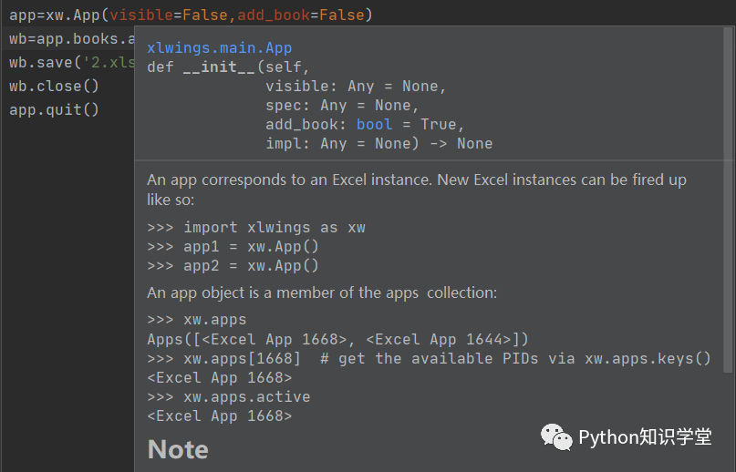Click the wb.save code line
Image resolution: width=736 pixels, height=472 pixels.
click(72, 62)
